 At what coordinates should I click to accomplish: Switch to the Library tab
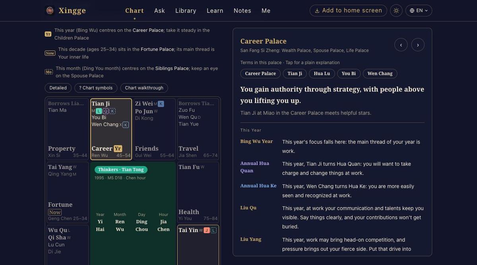click(x=186, y=11)
